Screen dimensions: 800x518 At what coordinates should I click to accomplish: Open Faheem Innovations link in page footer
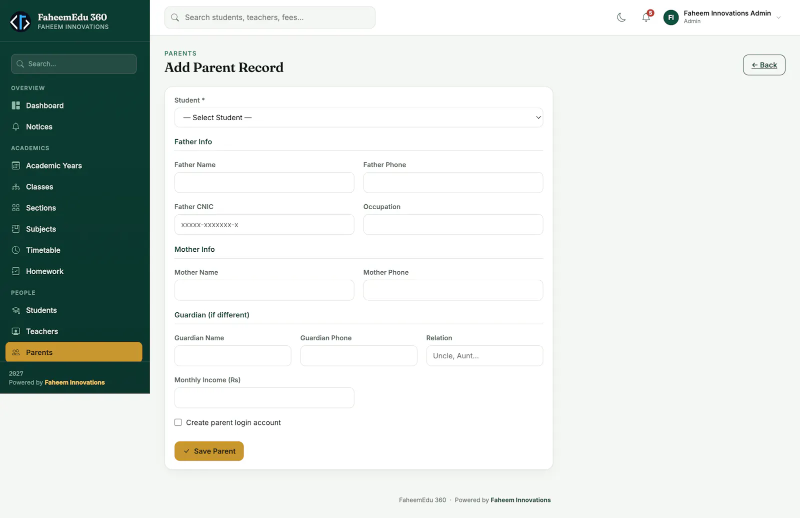[520, 500]
